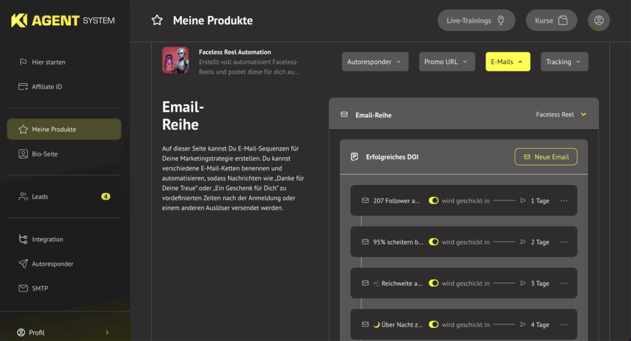Open the Faceless Reel series selector
Screen dimensions: 631x341
(x=561, y=115)
